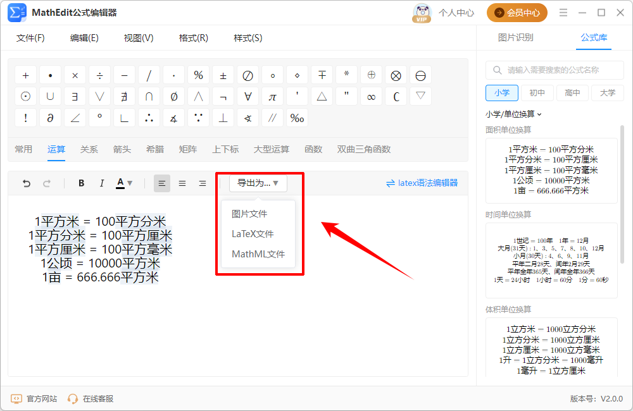This screenshot has width=633, height=411.
Task: Insert the circled minus ⊖ symbol
Action: (x=421, y=75)
